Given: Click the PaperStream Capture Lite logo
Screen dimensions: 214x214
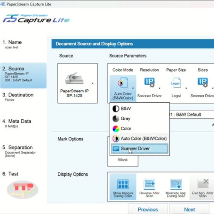Looking at the screenshot, I should (36, 19).
